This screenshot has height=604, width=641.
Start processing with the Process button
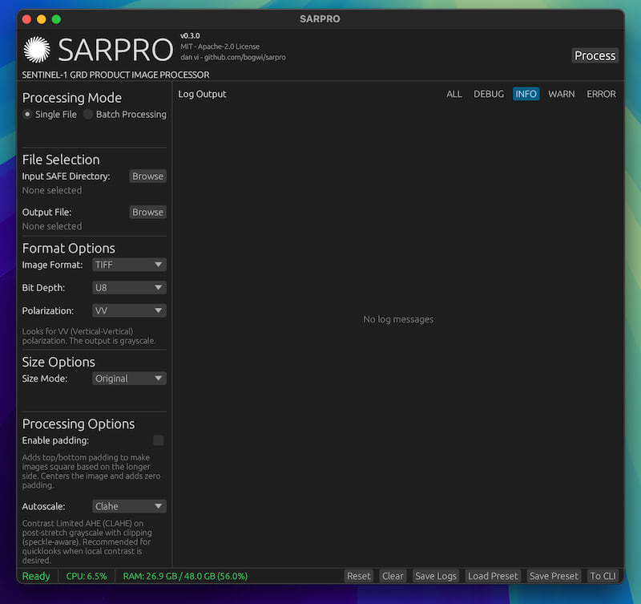pos(595,55)
